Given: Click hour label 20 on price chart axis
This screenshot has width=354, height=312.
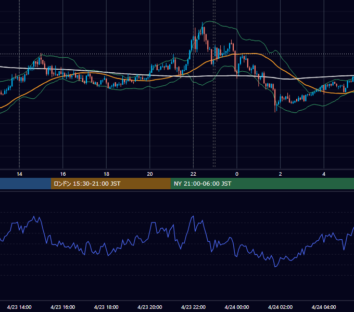Looking at the screenshot, I should pos(150,174).
